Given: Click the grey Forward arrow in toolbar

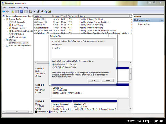Looking at the screenshot, I should pyautogui.click(x=8, y=11).
